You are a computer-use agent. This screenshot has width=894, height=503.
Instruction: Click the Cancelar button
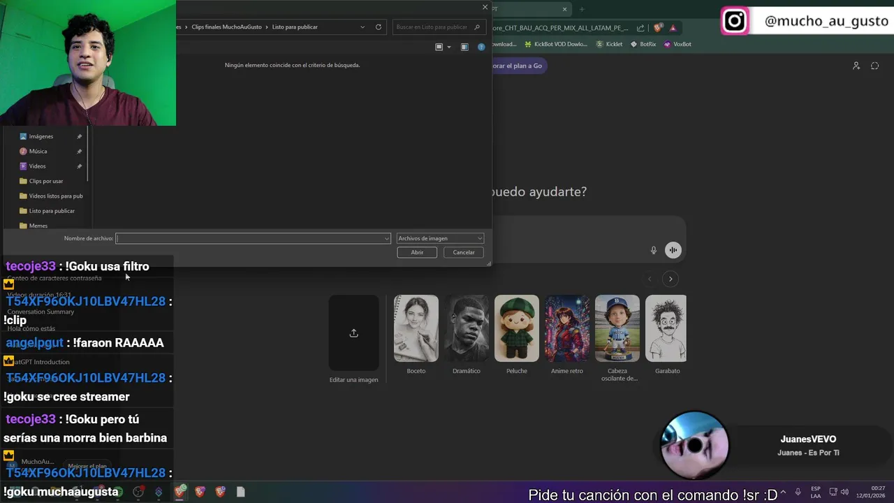point(464,252)
